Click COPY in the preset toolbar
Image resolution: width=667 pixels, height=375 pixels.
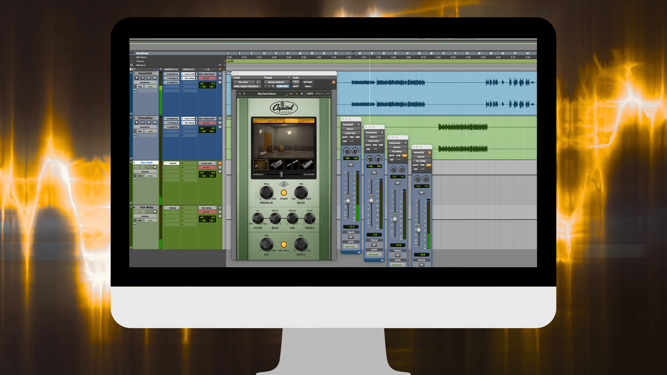pos(310,94)
